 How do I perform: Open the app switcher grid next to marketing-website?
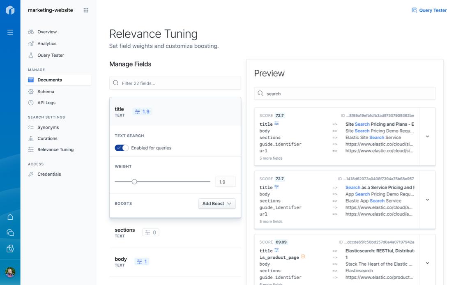[86, 10]
